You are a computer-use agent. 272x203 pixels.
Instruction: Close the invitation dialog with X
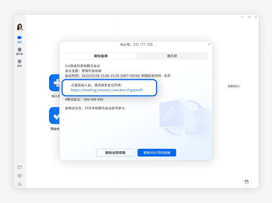pyautogui.click(x=209, y=44)
